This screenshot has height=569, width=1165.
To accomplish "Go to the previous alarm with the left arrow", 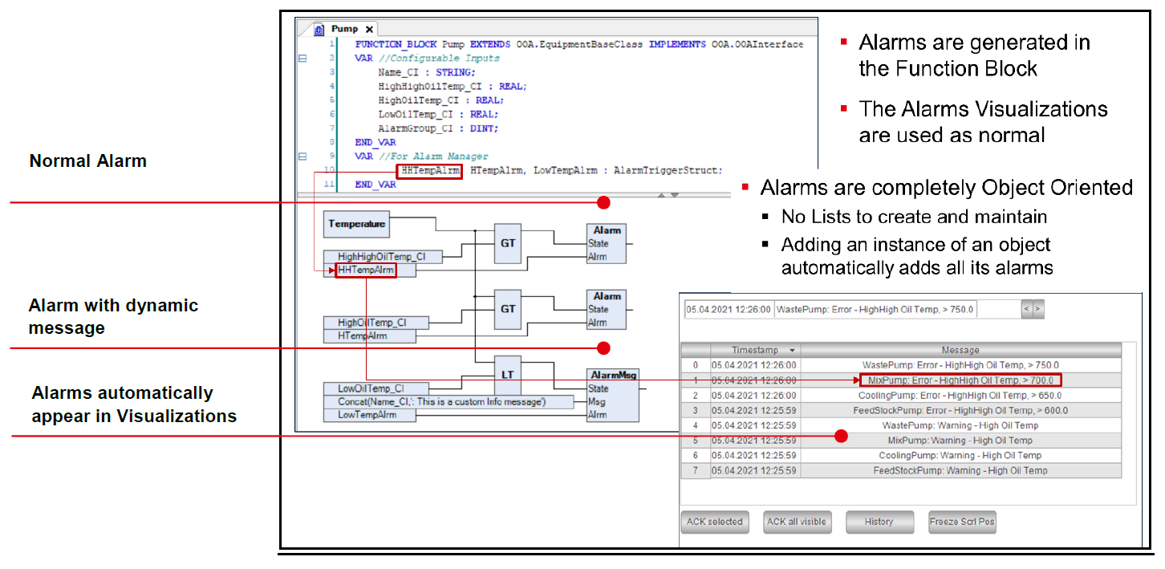I will [x=1026, y=309].
